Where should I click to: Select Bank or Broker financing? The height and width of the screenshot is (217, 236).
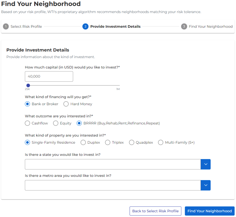[27, 104]
